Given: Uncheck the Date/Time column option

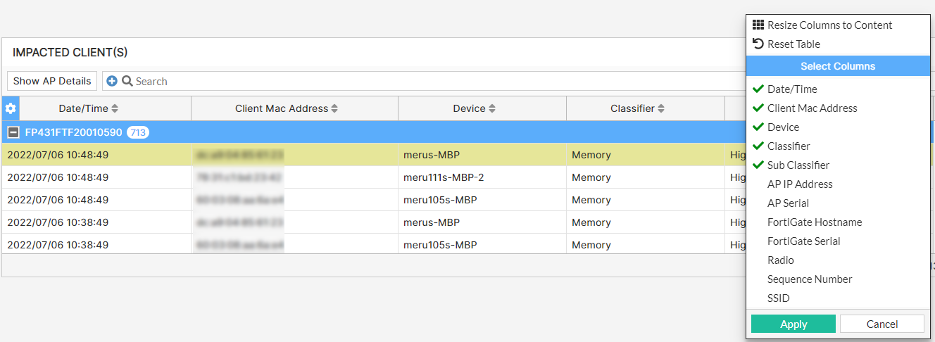Looking at the screenshot, I should (792, 89).
